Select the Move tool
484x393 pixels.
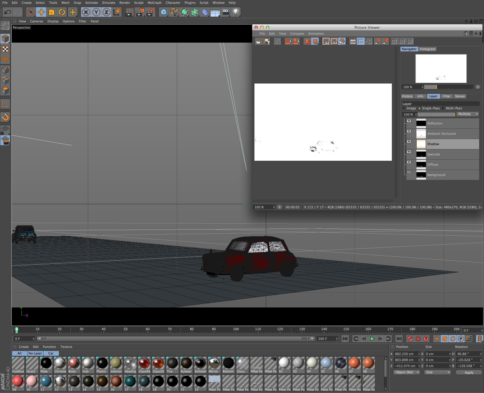coord(41,12)
